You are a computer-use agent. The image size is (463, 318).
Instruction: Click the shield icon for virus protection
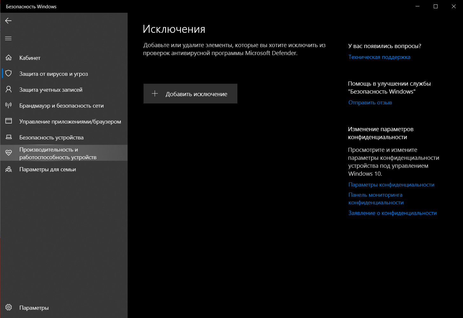coord(9,74)
